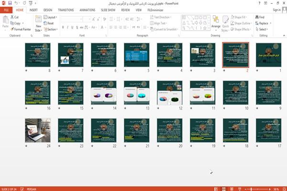This screenshot has height=191, width=287.
Task: Start Slide Show from status bar icon
Action: 240,189
